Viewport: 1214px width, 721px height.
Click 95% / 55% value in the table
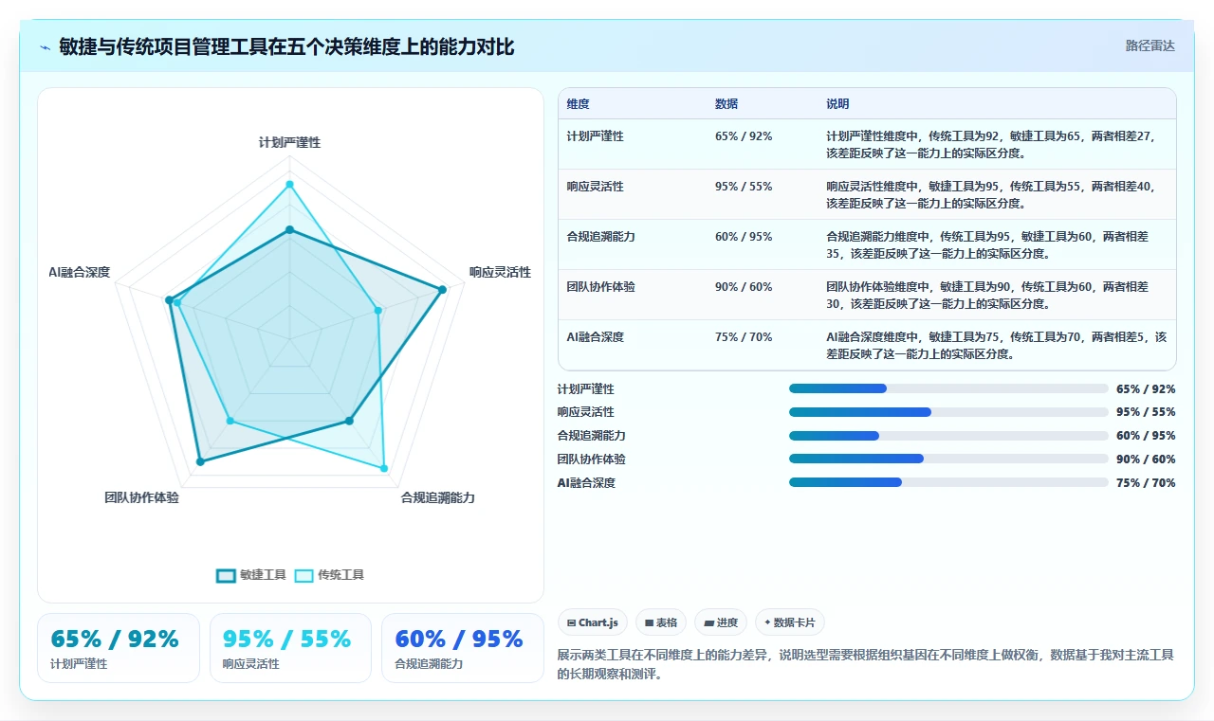tap(744, 187)
